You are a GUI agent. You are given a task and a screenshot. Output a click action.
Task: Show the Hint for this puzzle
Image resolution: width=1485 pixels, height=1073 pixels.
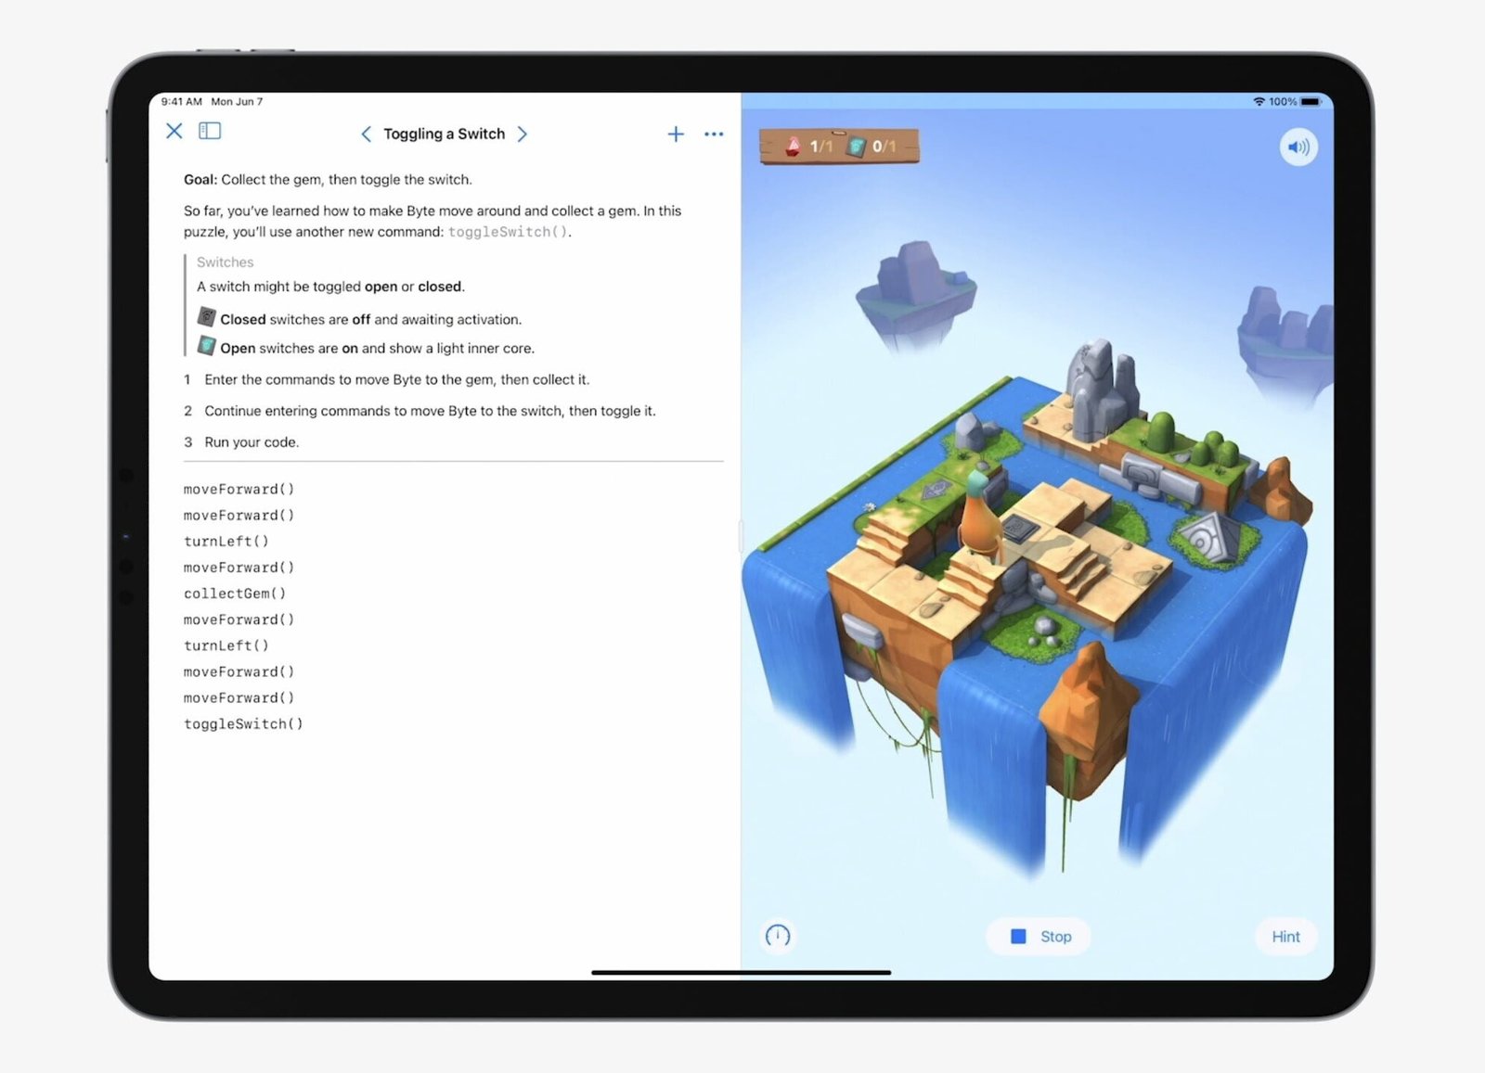pyautogui.click(x=1285, y=937)
